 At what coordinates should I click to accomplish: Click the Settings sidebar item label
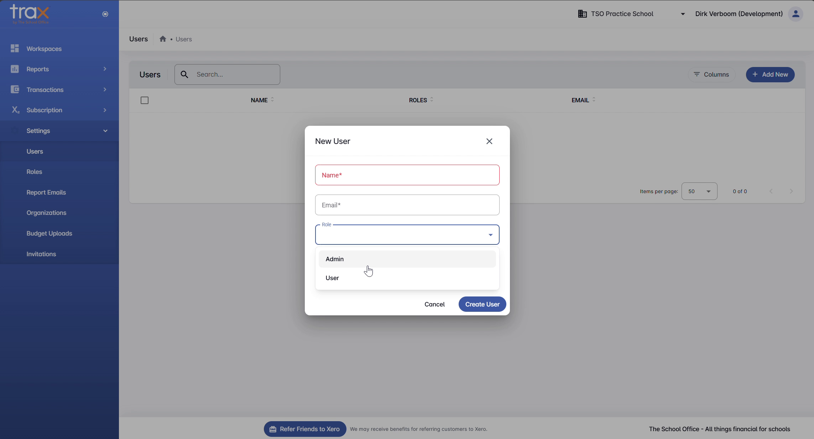click(38, 131)
